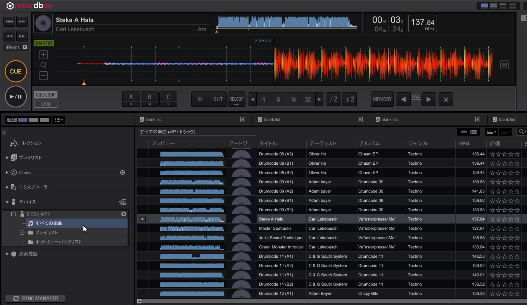Delete hot cue A with its x
This screenshot has height=305, width=527.
coord(131,104)
